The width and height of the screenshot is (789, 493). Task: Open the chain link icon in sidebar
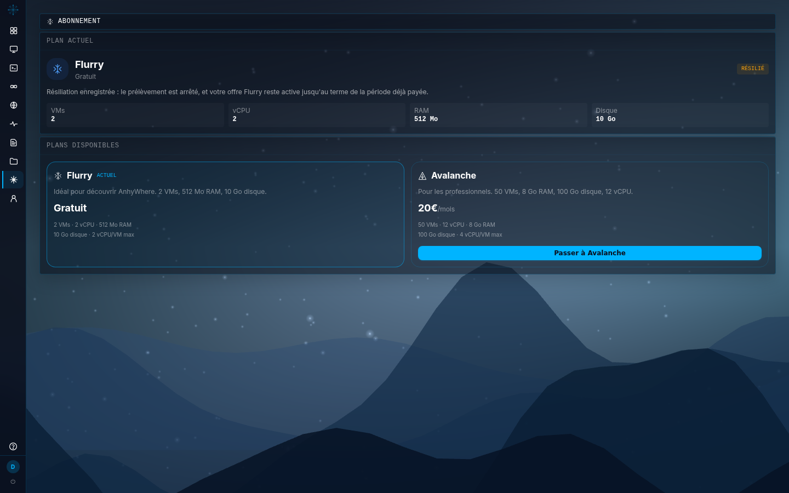click(x=14, y=87)
